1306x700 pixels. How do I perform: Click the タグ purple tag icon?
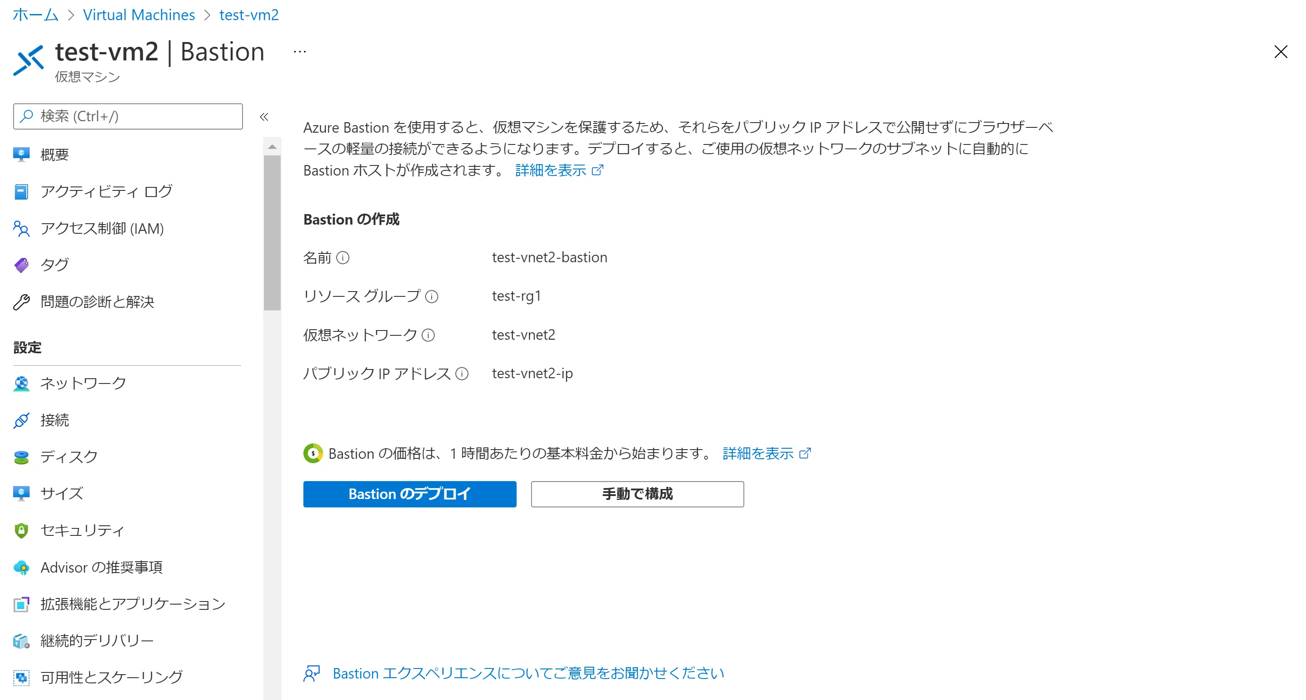click(x=21, y=265)
